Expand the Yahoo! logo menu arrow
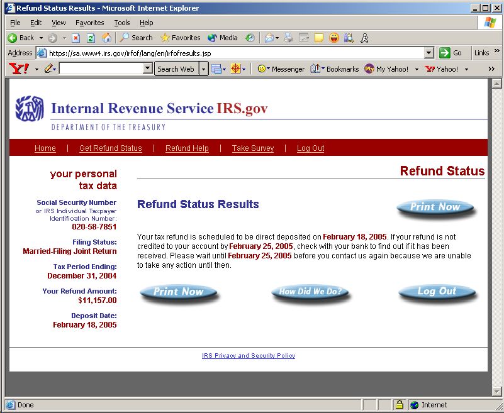Viewport: 504px width, 413px height. (x=36, y=69)
